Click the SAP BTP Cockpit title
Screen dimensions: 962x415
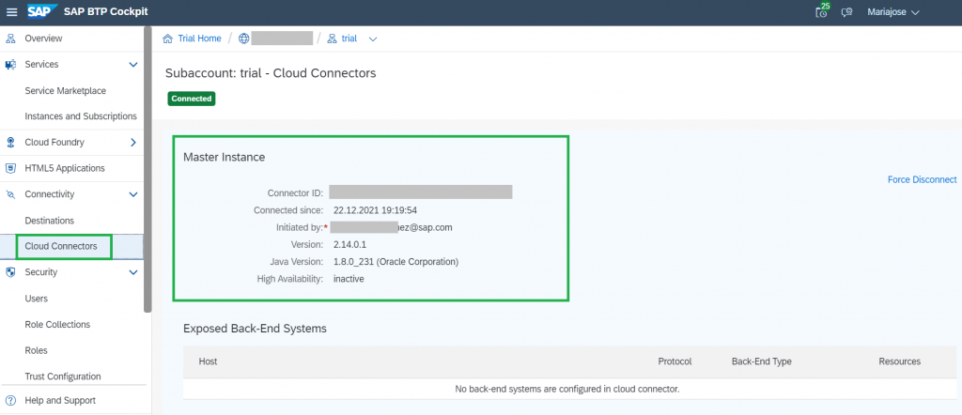pyautogui.click(x=105, y=11)
